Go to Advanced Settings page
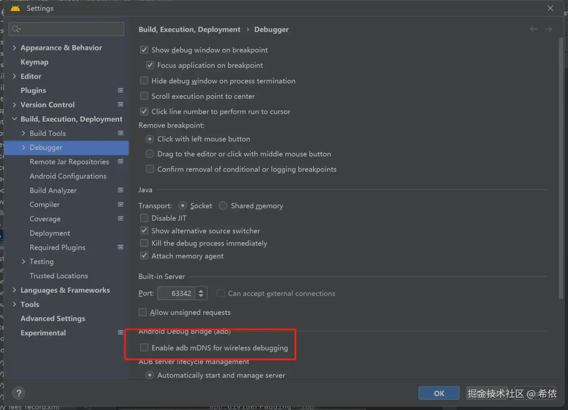Viewport: 568px width, 410px height. 53,318
